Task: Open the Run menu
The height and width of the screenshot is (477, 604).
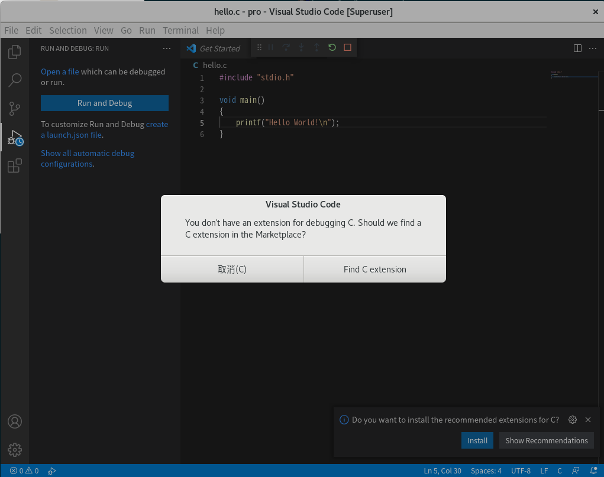Action: click(x=147, y=30)
